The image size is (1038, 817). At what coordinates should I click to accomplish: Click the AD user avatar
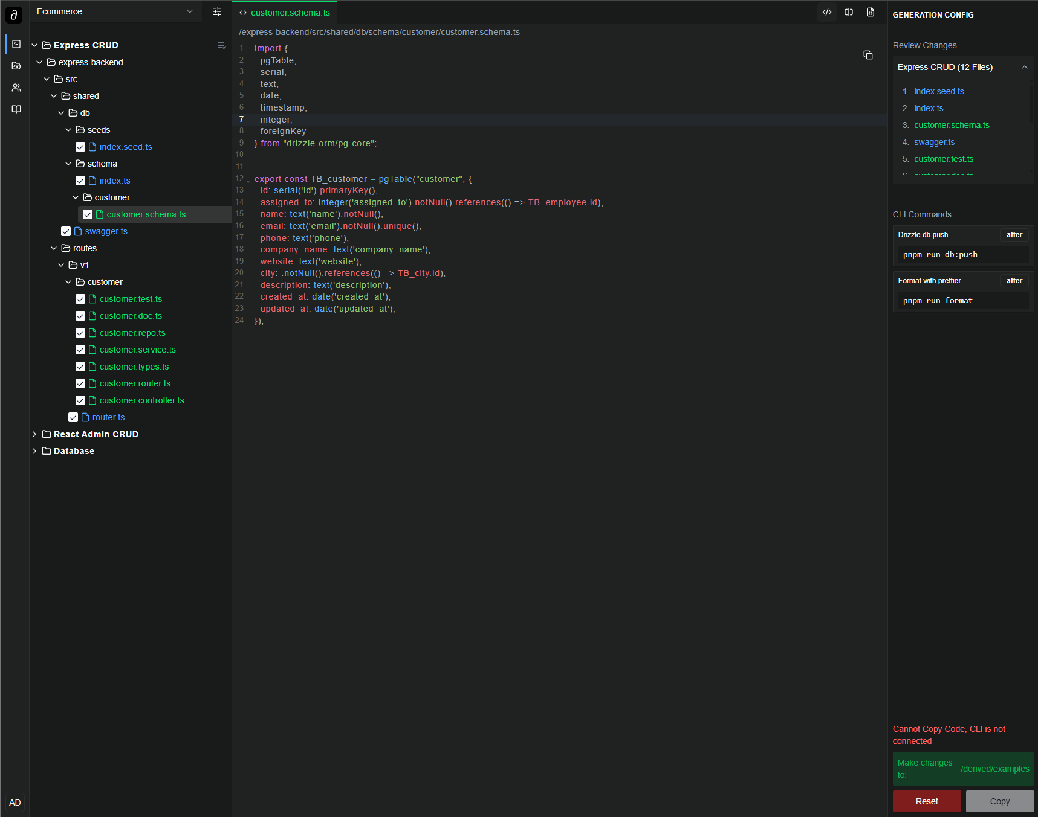click(x=15, y=803)
